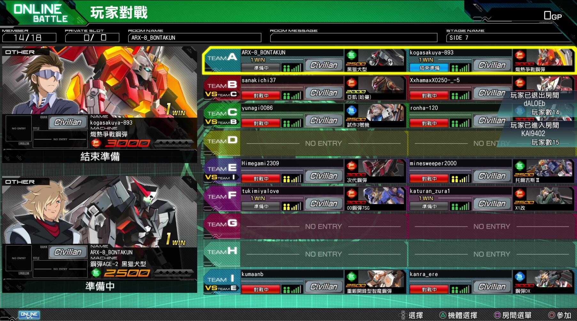Click the triangle 機體選擇 button prompt icon
The height and width of the screenshot is (321, 577).
point(443,315)
